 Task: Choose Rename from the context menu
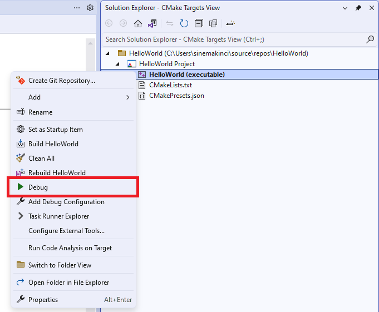coord(73,112)
